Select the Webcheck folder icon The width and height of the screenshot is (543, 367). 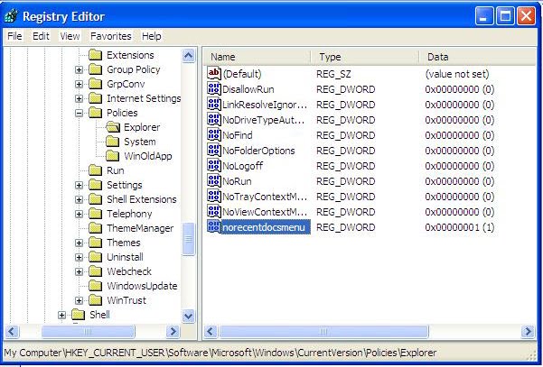[x=95, y=271]
